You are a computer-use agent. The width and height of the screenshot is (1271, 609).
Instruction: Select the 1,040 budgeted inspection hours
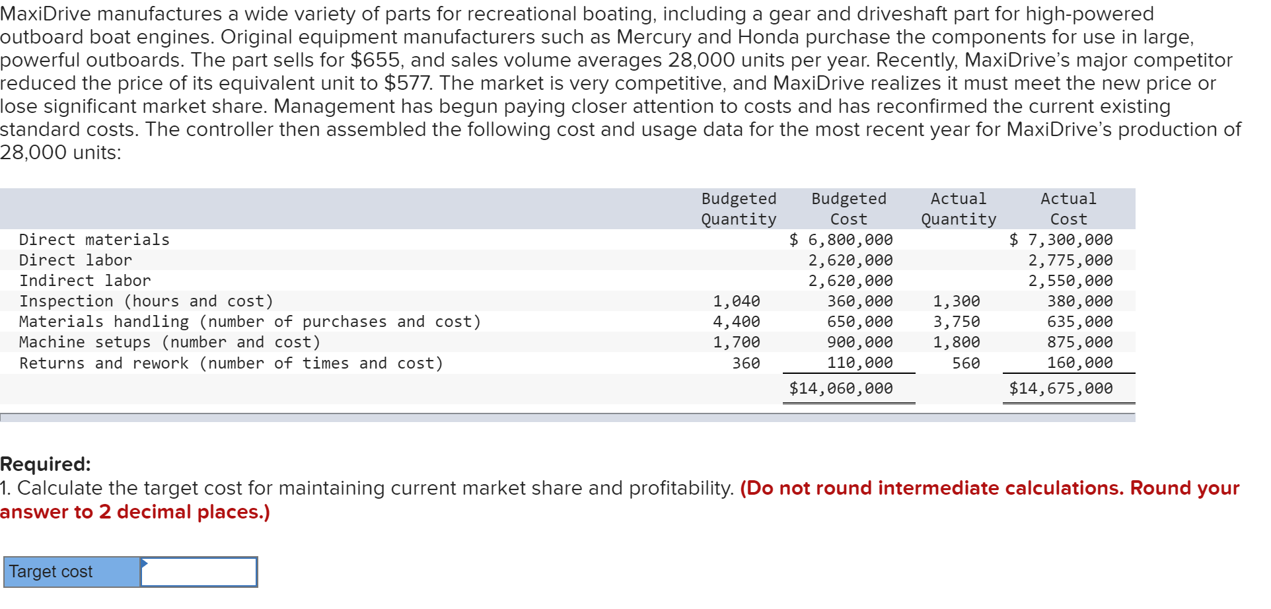tap(737, 301)
